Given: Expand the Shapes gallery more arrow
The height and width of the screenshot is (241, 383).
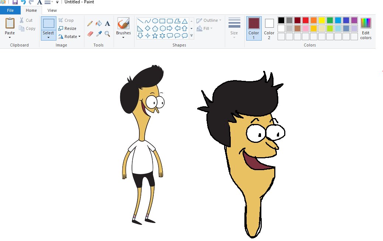Looking at the screenshot, I should click(x=192, y=36).
